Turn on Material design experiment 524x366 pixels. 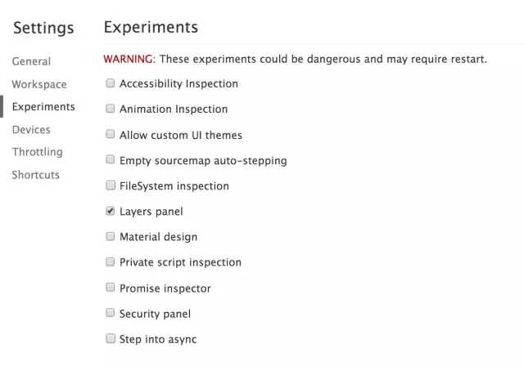pos(111,237)
